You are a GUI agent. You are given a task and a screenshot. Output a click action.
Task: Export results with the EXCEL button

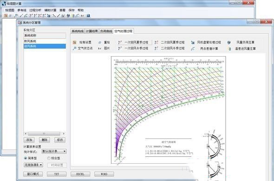coord(80,174)
